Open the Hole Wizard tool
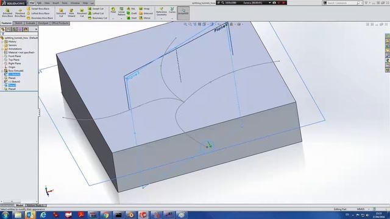This screenshot has width=390, height=219. (x=71, y=12)
